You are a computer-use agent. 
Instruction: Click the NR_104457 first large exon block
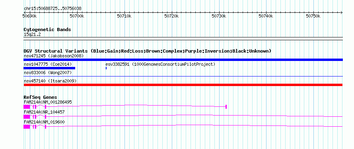pos(27,117)
